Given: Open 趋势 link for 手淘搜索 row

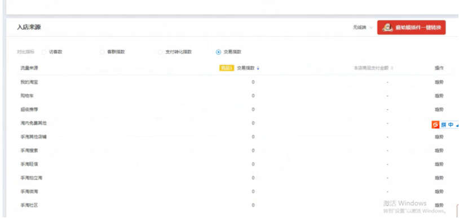Looking at the screenshot, I should coord(439,150).
